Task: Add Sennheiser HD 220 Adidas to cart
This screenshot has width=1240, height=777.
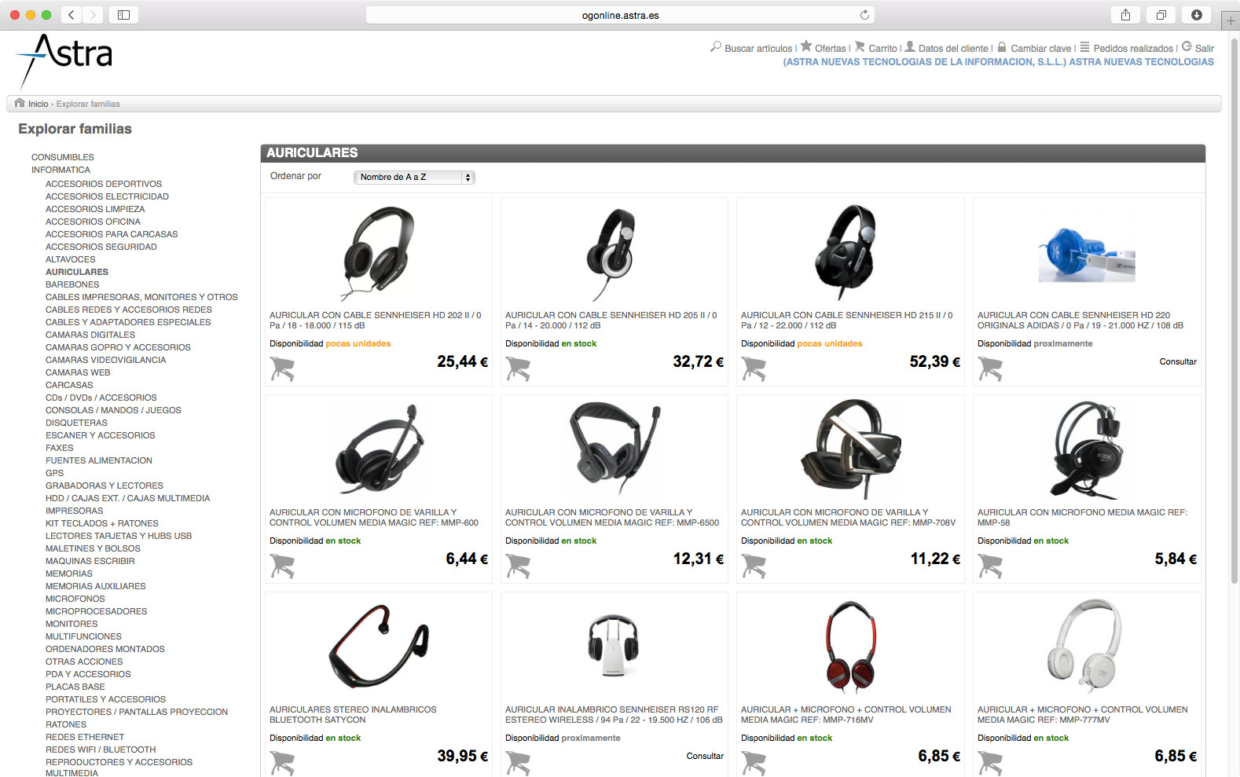Action: 990,368
